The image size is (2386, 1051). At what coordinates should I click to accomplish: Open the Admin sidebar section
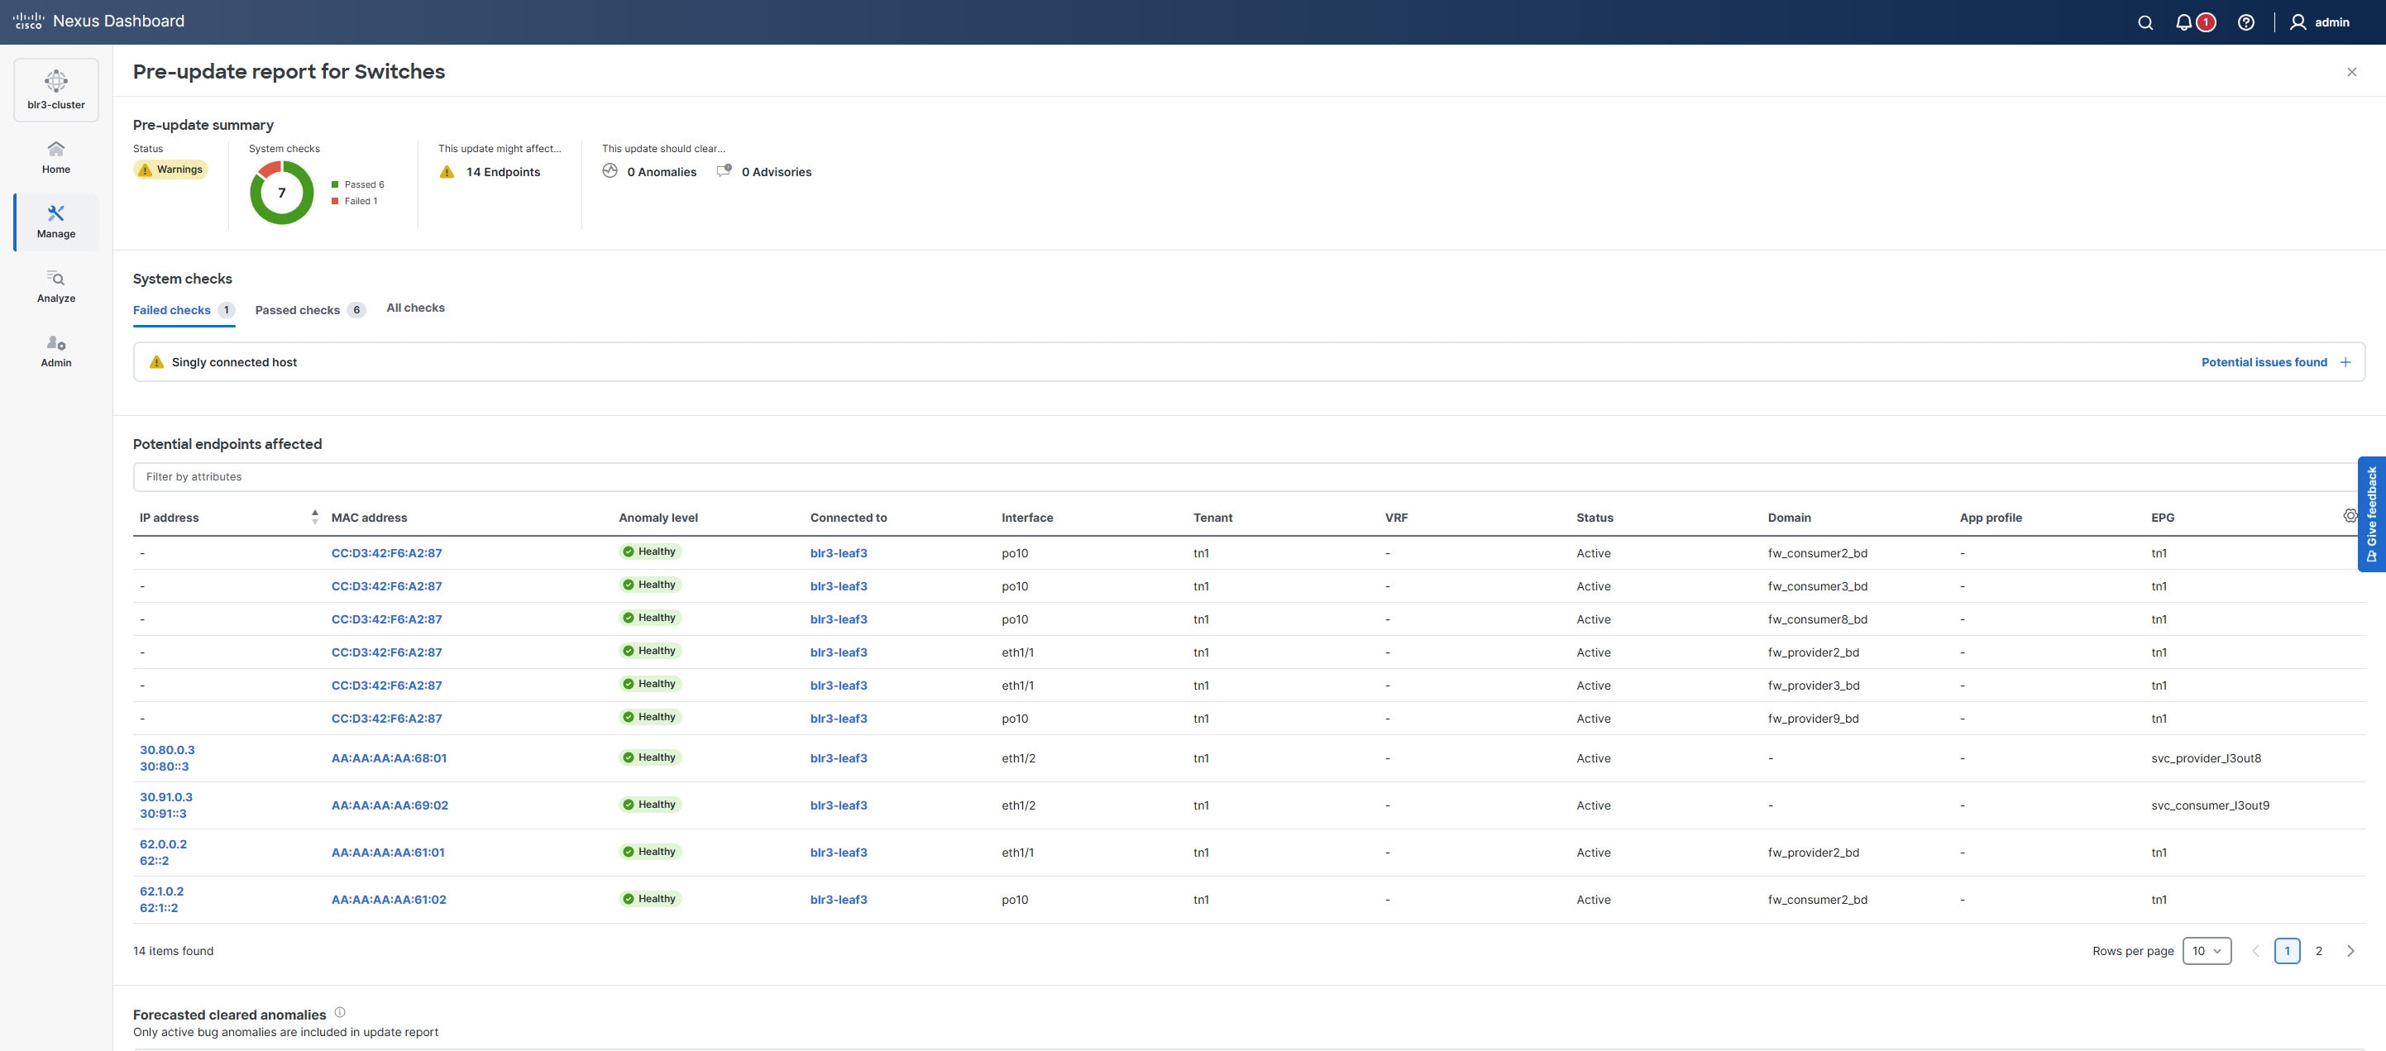click(55, 351)
